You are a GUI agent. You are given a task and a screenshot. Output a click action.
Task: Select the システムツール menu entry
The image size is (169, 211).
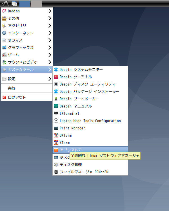point(27,69)
